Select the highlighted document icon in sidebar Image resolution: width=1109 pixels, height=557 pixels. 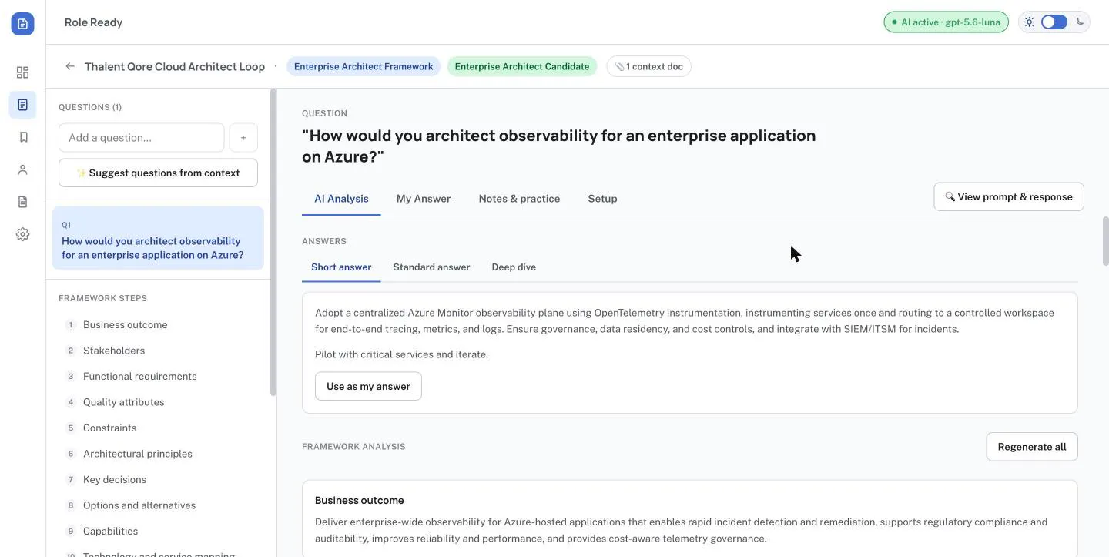pos(22,105)
